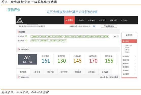This screenshot has height=95, width=141.
Task: Click the 法定代表人对外投资 green tag
Action: click(70, 36)
